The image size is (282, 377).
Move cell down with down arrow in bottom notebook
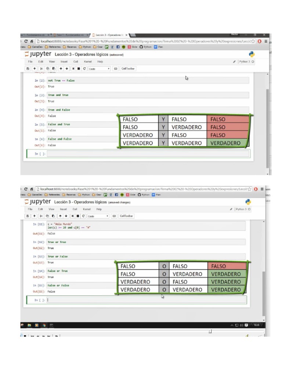point(66,216)
